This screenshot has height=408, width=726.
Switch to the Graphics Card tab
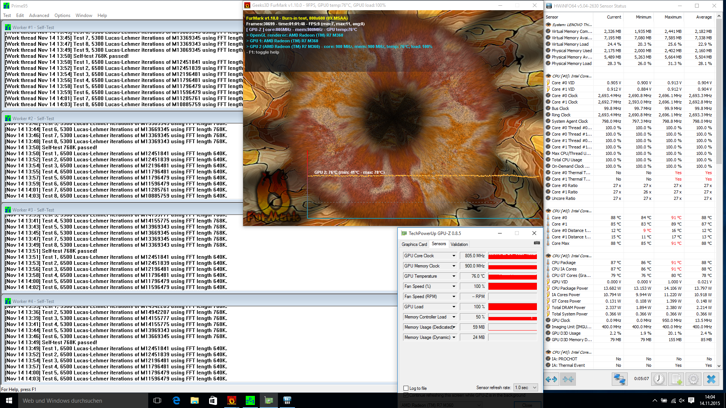coord(414,244)
